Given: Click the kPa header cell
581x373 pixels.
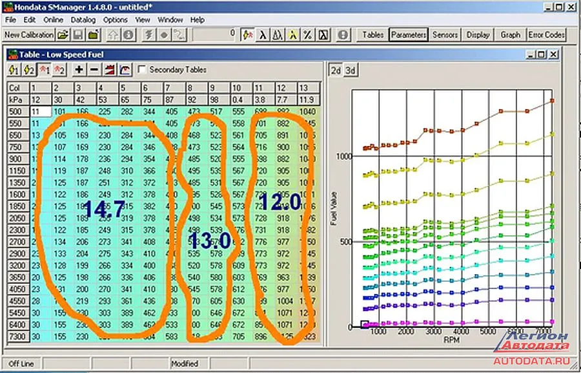Looking at the screenshot, I should pos(19,100).
